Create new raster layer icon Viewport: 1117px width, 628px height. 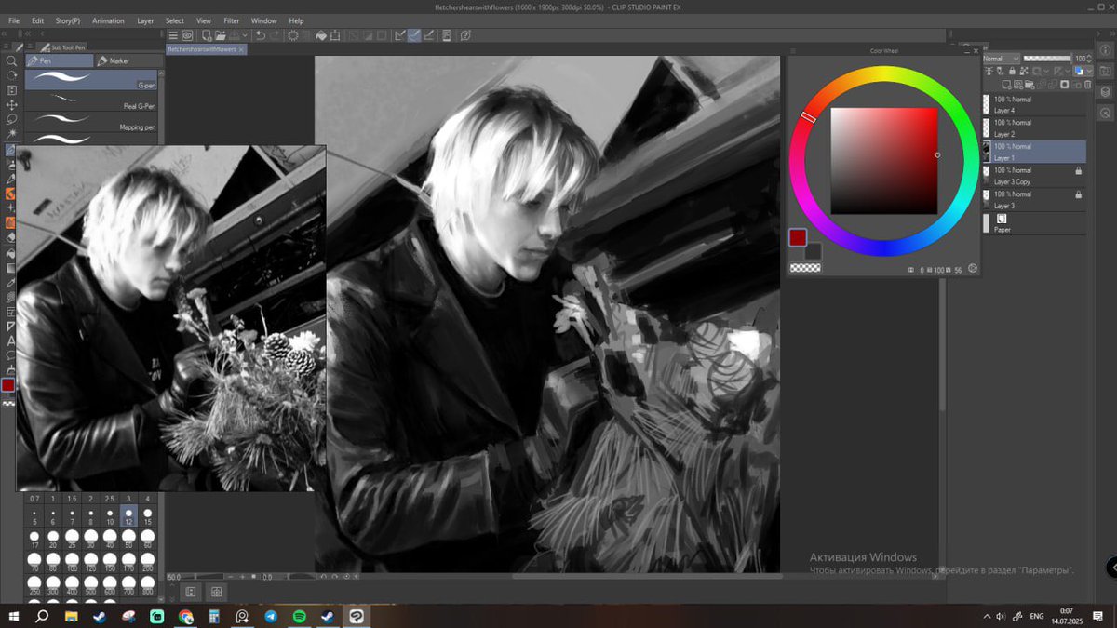[x=1006, y=84]
